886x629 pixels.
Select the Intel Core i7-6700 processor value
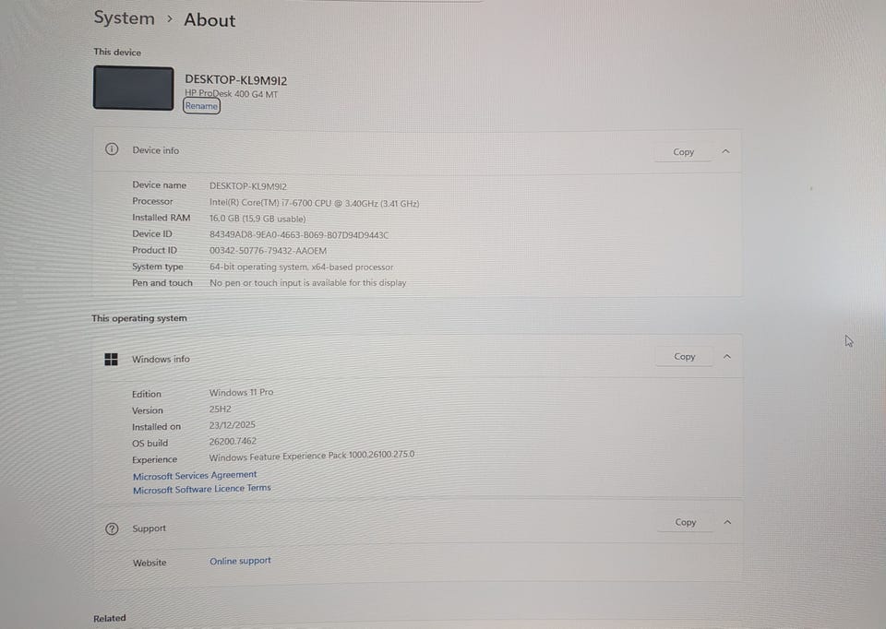pyautogui.click(x=314, y=203)
